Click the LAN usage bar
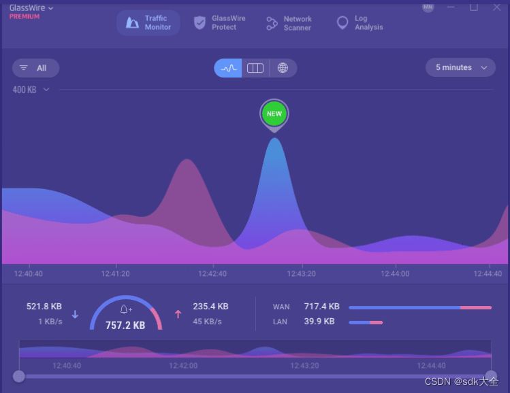 coord(366,322)
